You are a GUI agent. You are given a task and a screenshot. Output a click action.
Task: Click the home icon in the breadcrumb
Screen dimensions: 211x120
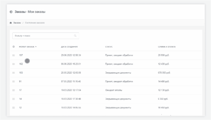11,23
